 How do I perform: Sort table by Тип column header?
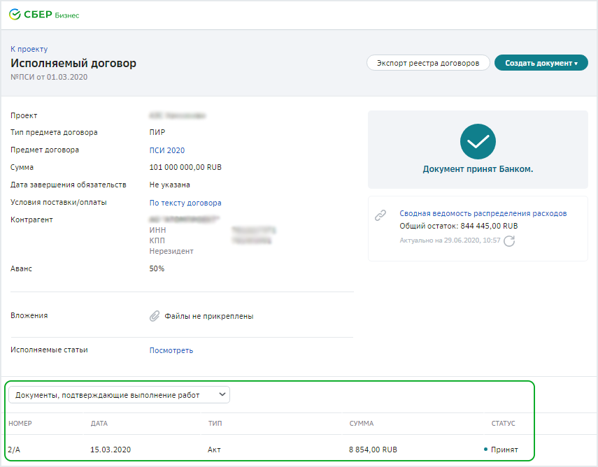(x=215, y=424)
